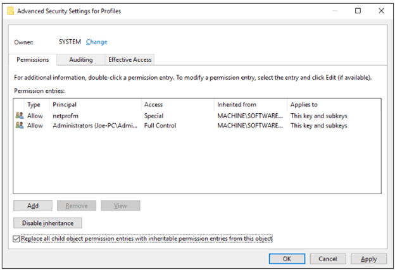Select the Administrators (Joe-PC\Admi... entry
This screenshot has height=270, width=395.
point(95,125)
